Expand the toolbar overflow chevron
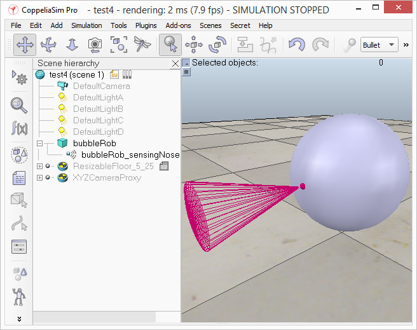The width and height of the screenshot is (417, 330). pyautogui.click(x=406, y=45)
